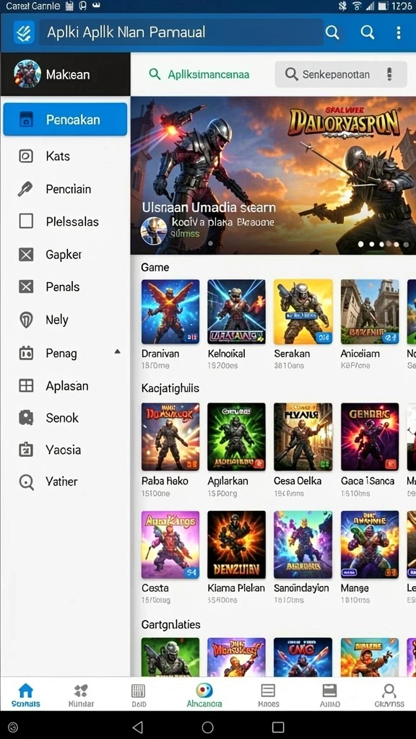Select Pencakan in the sidebar
416x739 pixels.
(x=65, y=119)
